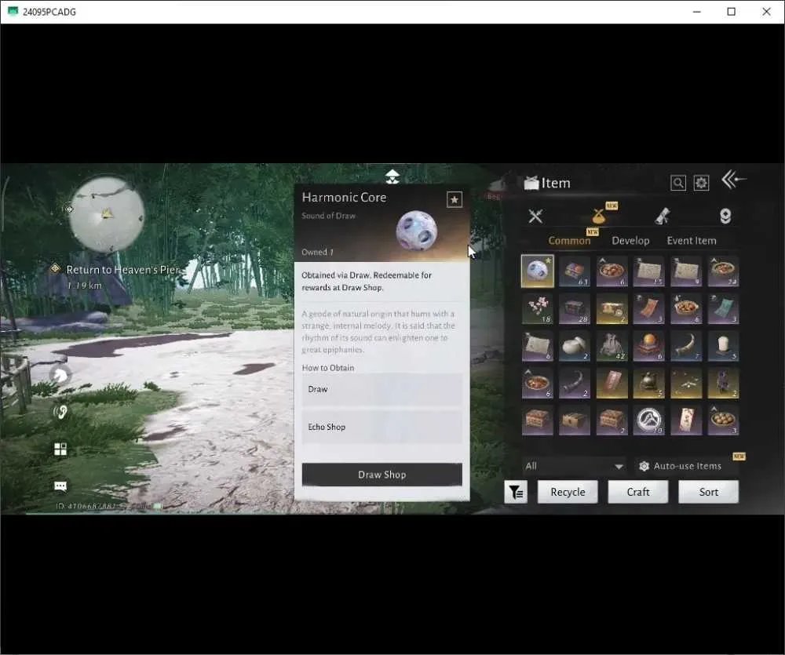Close the Item panel with back arrow
This screenshot has height=655, width=785.
(733, 179)
